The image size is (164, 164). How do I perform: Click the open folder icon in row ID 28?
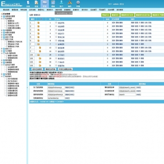(39, 55)
